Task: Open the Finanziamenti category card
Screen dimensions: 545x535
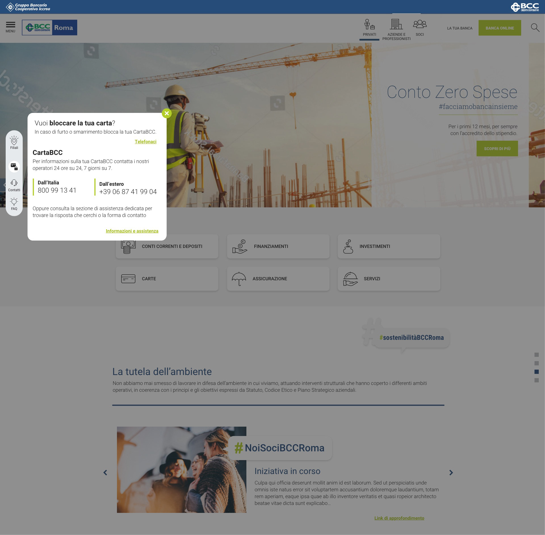Action: pyautogui.click(x=278, y=246)
